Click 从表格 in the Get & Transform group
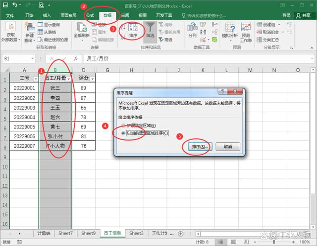This screenshot has height=246, width=317. pyautogui.click(x=47, y=32)
